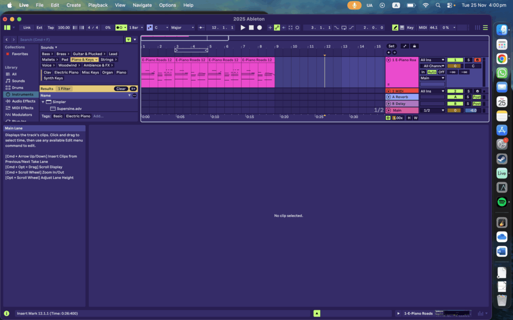The image size is (513, 320).
Task: Solo the E-Piano Roads track
Action: pyautogui.click(x=468, y=60)
